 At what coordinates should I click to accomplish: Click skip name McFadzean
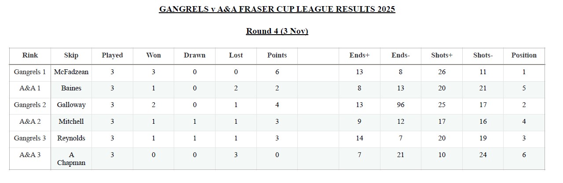pyautogui.click(x=71, y=72)
